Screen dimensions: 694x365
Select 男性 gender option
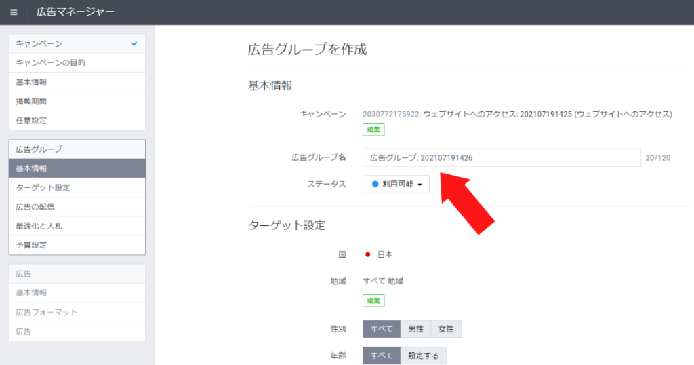pyautogui.click(x=415, y=329)
